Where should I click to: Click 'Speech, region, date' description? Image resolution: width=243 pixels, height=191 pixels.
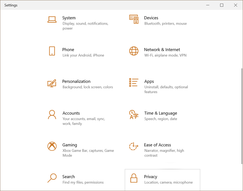click(161, 119)
